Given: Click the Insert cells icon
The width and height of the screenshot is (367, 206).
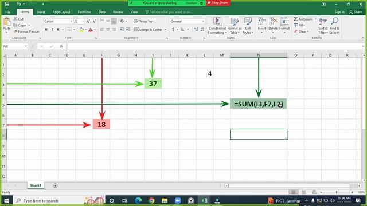Looking at the screenshot, I should pyautogui.click(x=261, y=21).
